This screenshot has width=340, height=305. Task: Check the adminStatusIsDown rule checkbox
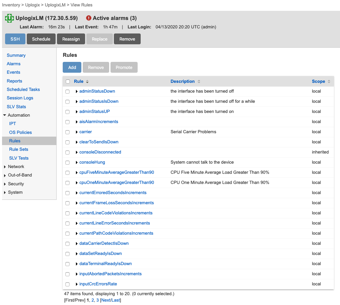[67, 102]
